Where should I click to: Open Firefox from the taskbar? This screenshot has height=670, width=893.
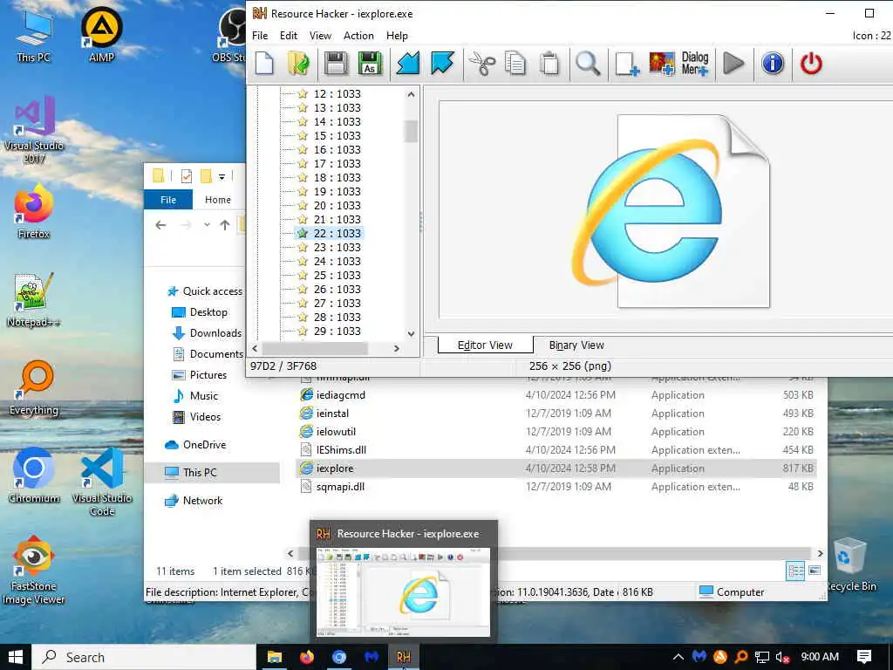pos(306,657)
